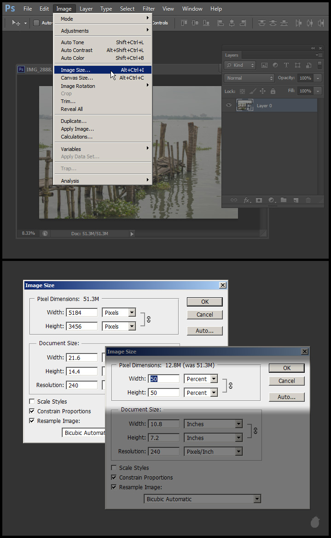Screen dimensions: 331x538
Task: Hide Layer 0 using the eye icon
Action: click(229, 105)
